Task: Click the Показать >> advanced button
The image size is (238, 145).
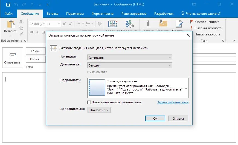Action: pos(99,110)
